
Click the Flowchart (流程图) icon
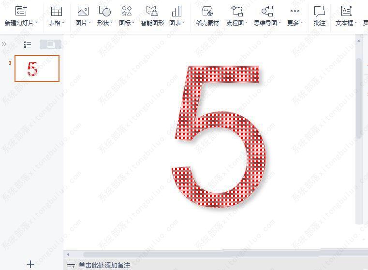click(237, 11)
